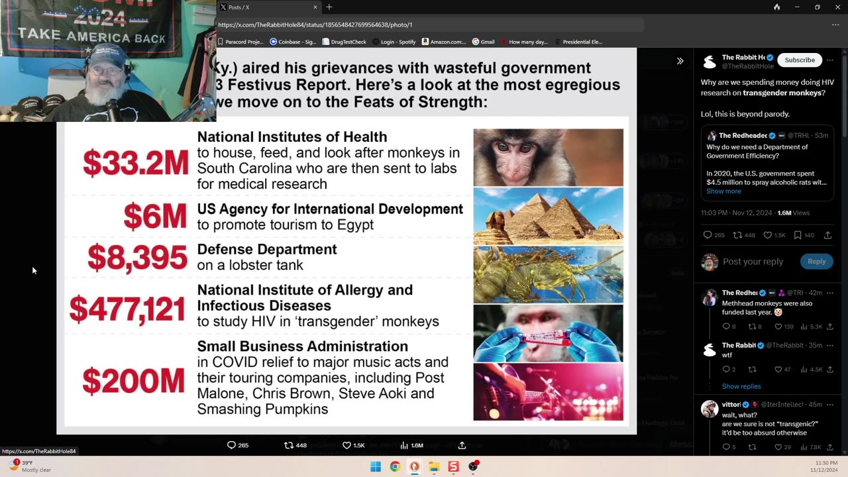848x477 pixels.
Task: Open more options next to Subscribe button
Action: point(829,60)
